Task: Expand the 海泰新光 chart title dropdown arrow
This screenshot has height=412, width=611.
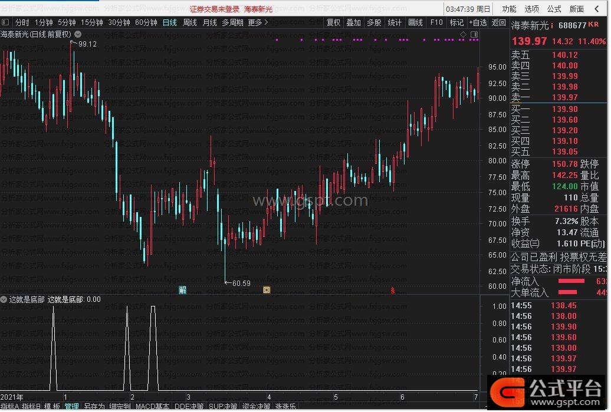Action: click(x=78, y=34)
